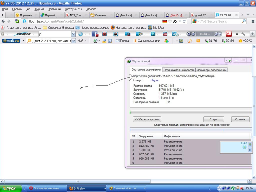This screenshot has height=192, width=256.
Task: Click the highlighter pen icon in Mail.ru toolbar
Action: (x=104, y=41)
